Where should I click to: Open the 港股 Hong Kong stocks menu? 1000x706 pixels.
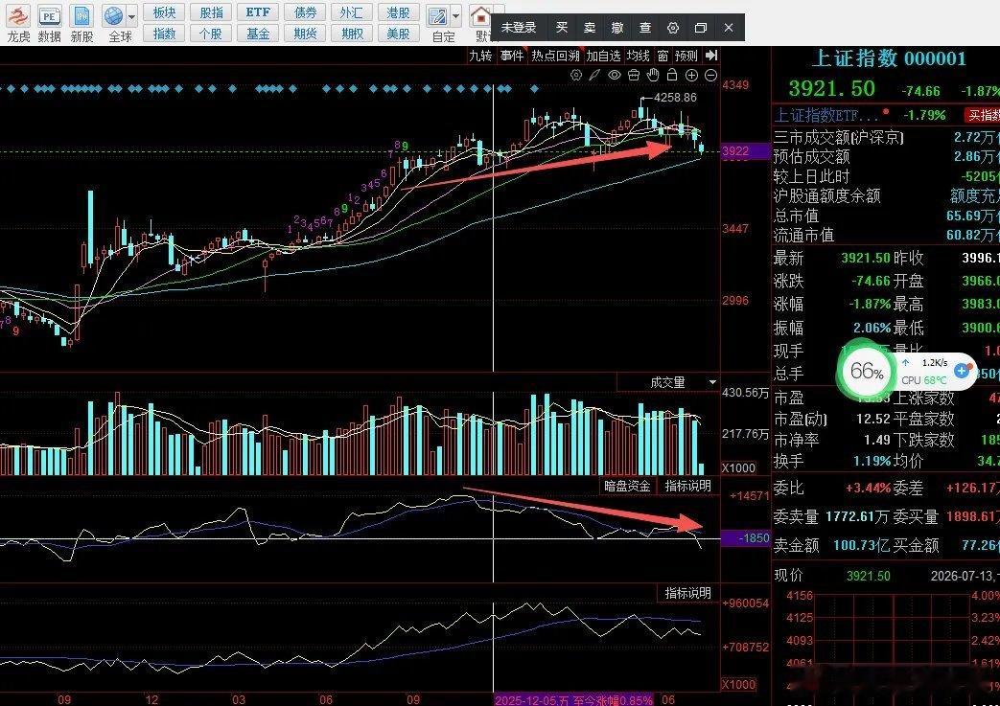398,12
